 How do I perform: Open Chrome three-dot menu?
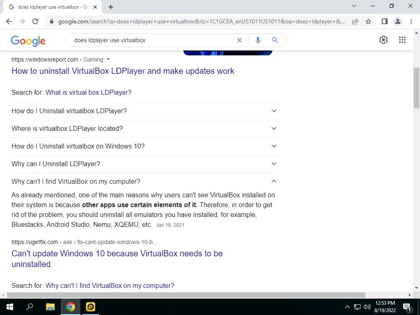(411, 21)
